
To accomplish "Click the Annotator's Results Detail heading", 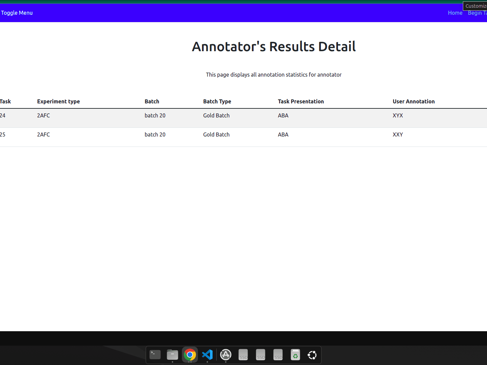I will [274, 47].
